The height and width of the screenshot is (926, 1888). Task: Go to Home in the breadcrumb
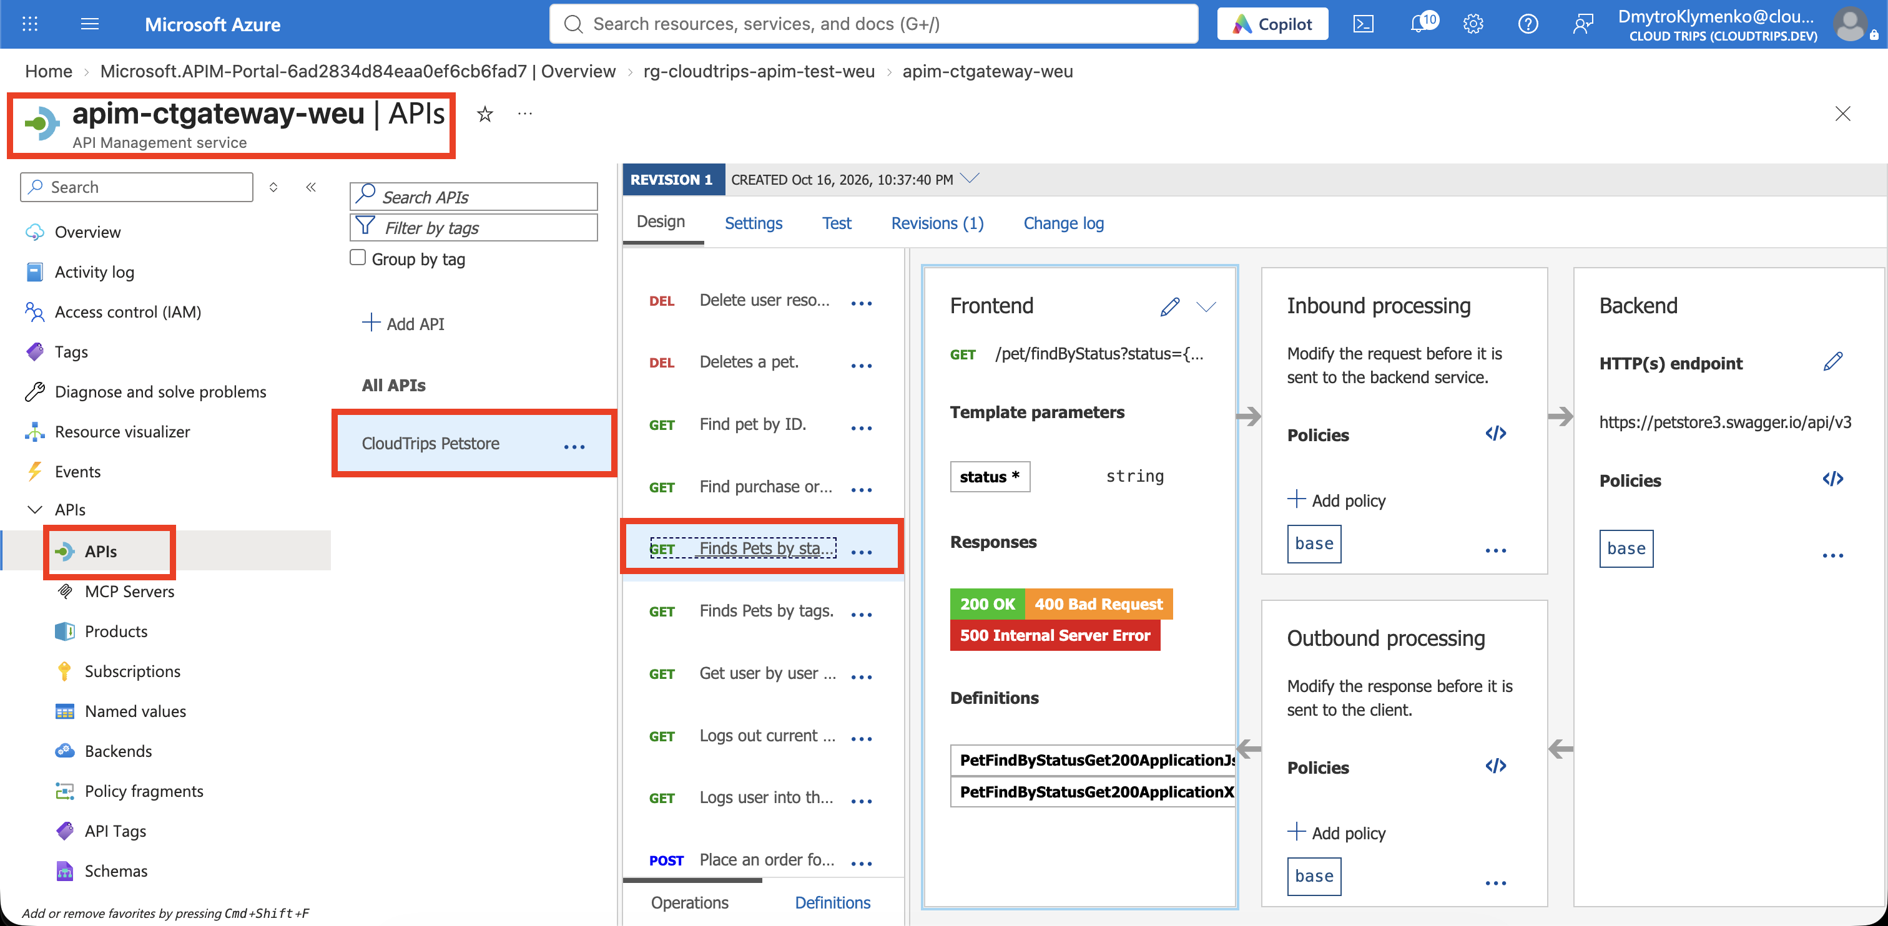48,72
